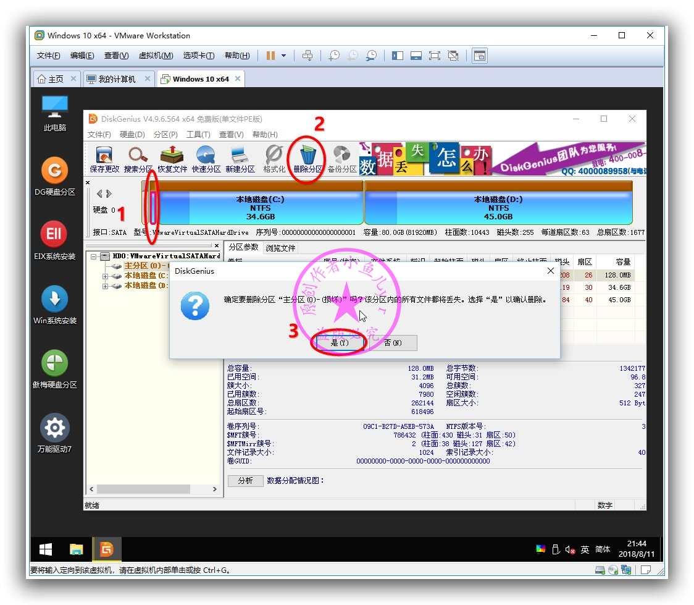Switch to the 浏览文件 tab
This screenshot has height=605, width=694.
tap(280, 248)
